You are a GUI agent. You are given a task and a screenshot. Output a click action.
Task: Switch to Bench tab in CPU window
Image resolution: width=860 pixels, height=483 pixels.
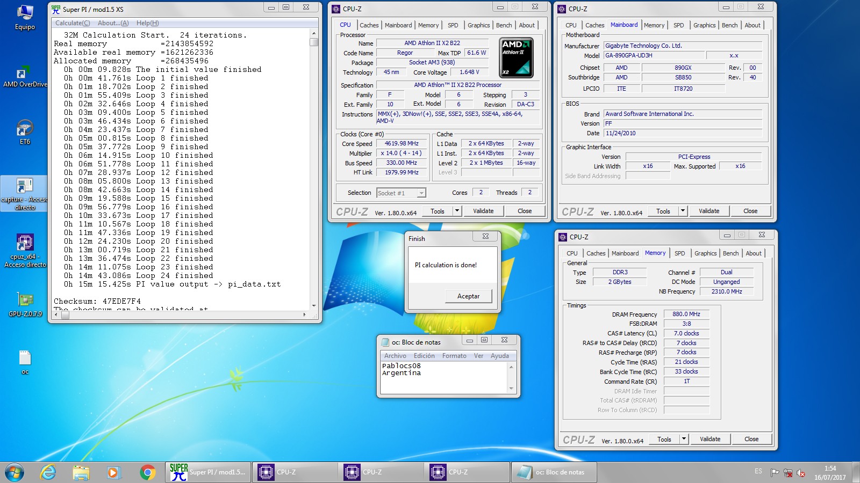click(x=504, y=25)
